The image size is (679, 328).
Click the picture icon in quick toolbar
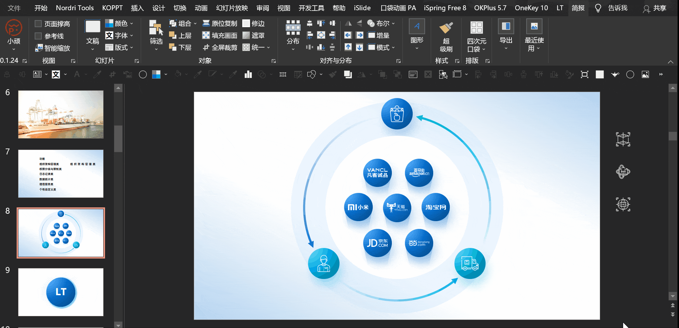coord(645,74)
